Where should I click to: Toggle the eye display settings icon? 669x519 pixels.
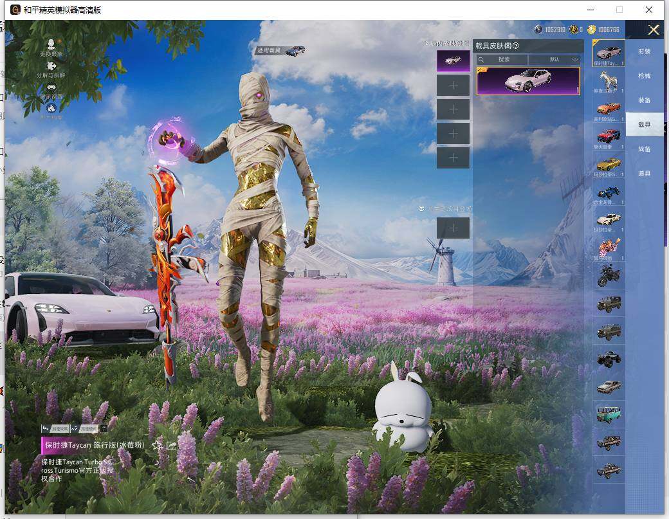[x=51, y=87]
